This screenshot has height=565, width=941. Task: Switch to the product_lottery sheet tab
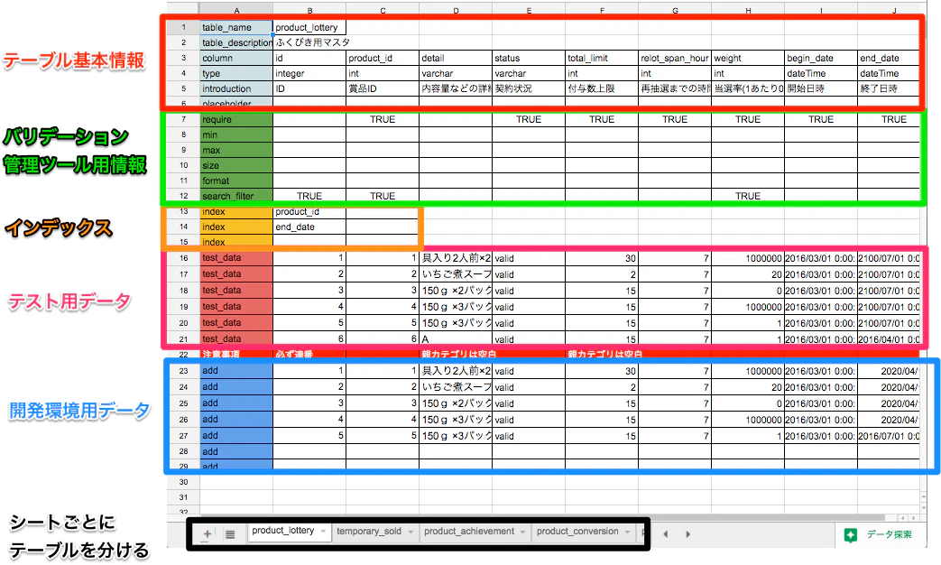pos(282,531)
